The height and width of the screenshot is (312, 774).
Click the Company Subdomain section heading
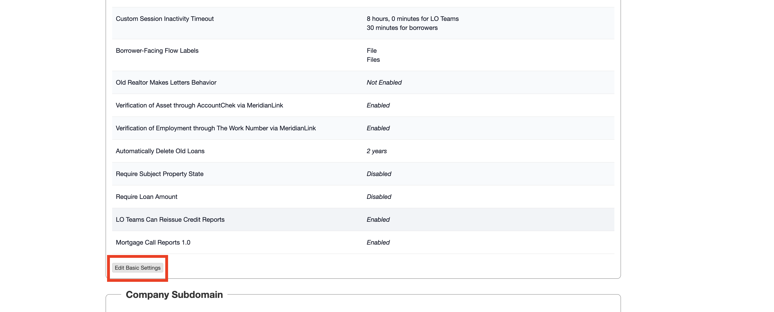[174, 295]
